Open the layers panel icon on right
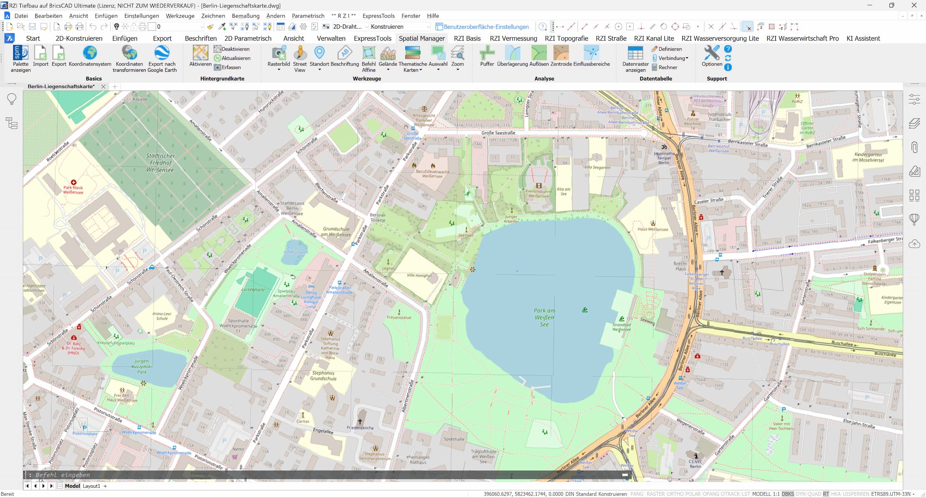 pyautogui.click(x=914, y=123)
